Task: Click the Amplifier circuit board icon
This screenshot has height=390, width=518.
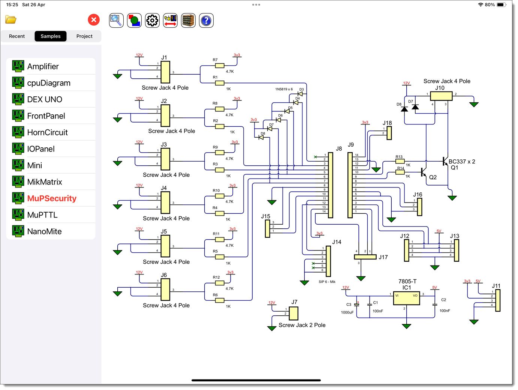Action: tap(18, 66)
